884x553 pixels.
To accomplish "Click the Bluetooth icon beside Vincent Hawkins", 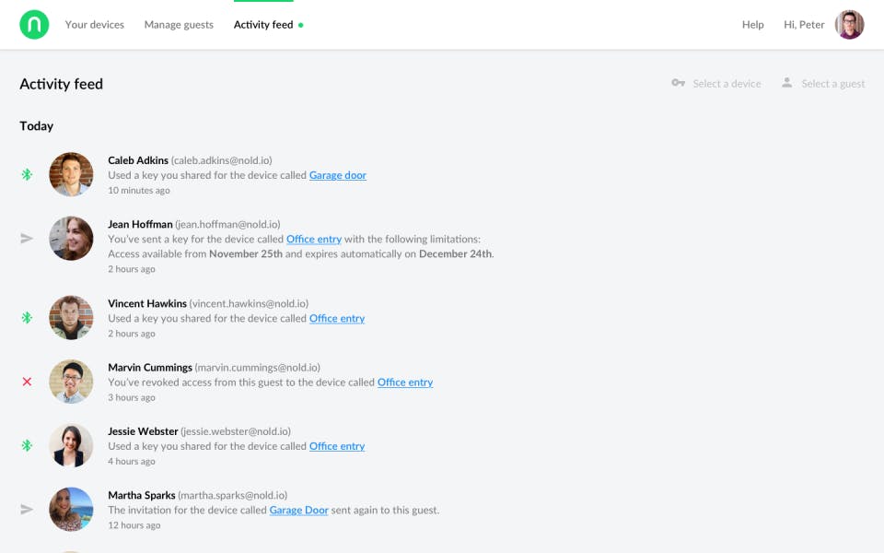I will coord(27,318).
